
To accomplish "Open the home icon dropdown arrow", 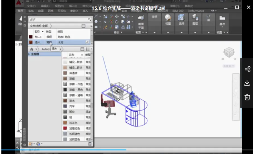I will [x=36, y=49].
